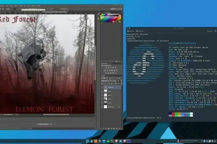Click the volume icon in system tray
217x144 pixels.
pos(215,141)
